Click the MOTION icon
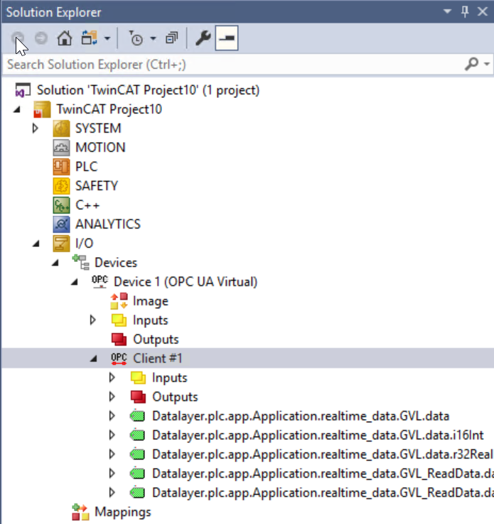The image size is (494, 524). (x=61, y=148)
